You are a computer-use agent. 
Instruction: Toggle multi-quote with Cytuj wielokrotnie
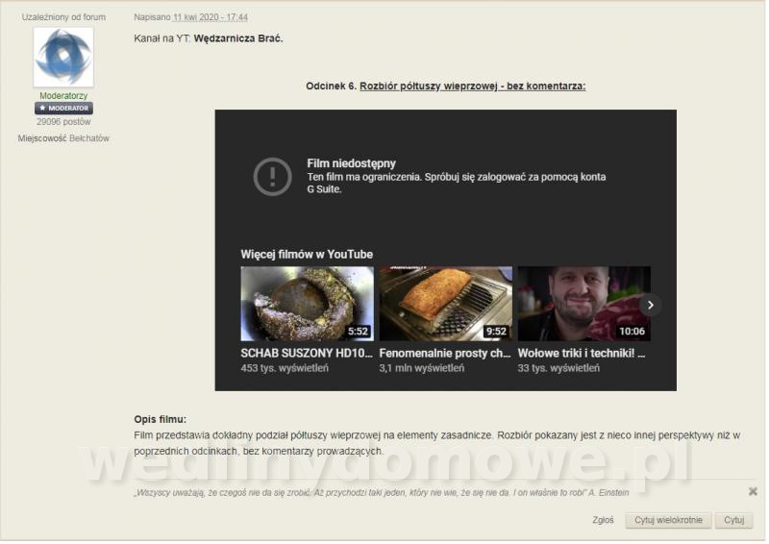coord(669,520)
